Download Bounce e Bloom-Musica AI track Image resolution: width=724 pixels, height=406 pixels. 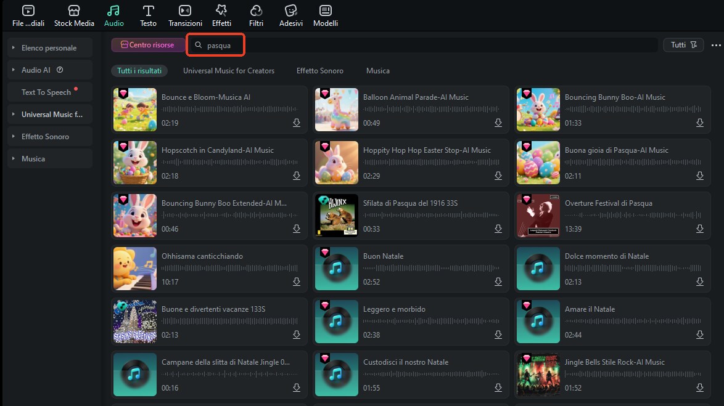(x=297, y=123)
